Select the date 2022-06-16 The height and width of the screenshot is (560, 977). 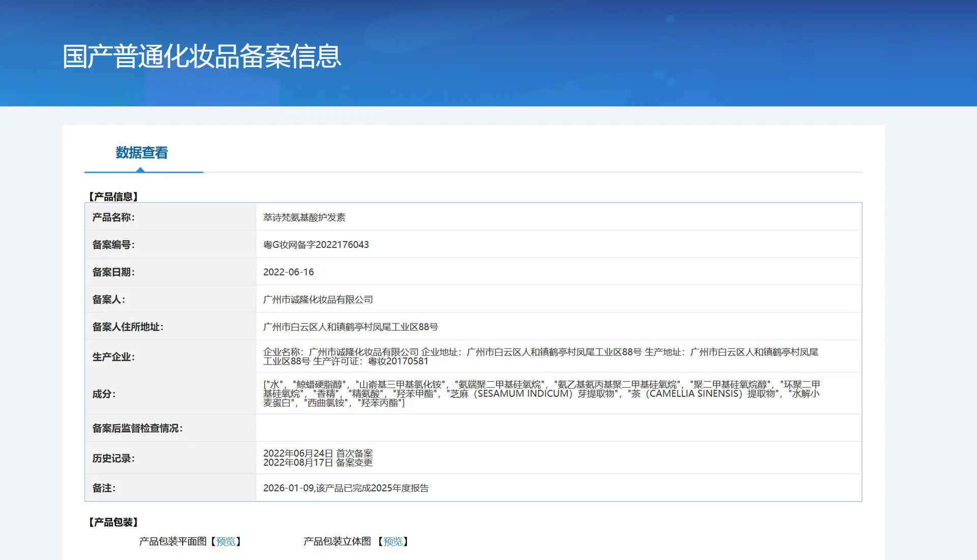pos(289,272)
